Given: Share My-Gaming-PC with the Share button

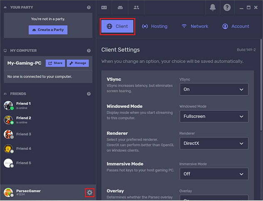Looking at the screenshot, I should pyautogui.click(x=55, y=63).
